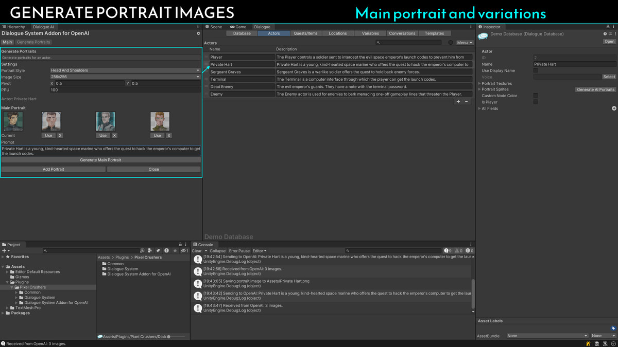Expand Portrait Sprites foldout
The image size is (618, 347).
[479, 89]
